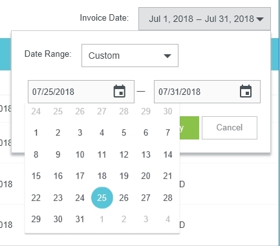Select day 7 in the calendar

(167, 132)
